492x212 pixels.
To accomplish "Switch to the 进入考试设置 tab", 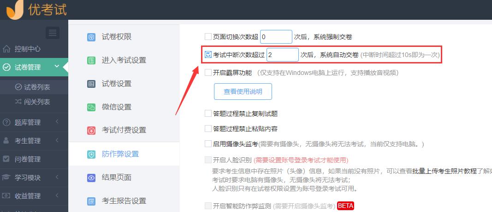I will click(x=124, y=60).
